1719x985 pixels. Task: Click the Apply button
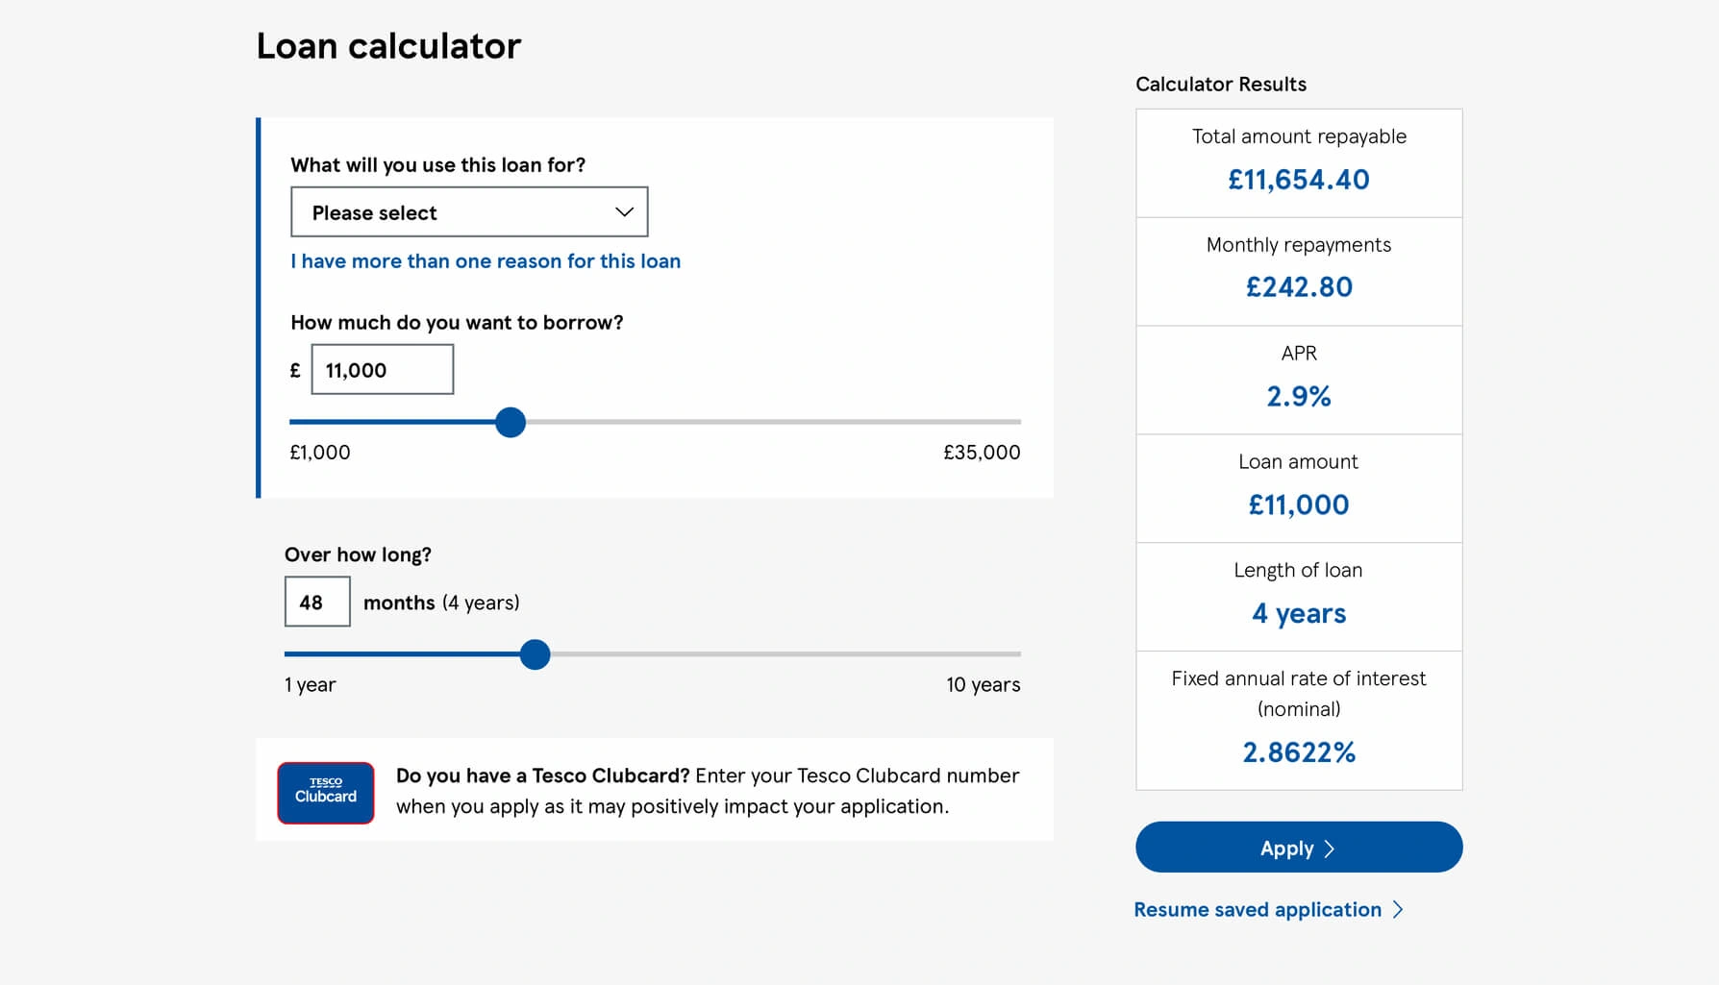click(1299, 848)
